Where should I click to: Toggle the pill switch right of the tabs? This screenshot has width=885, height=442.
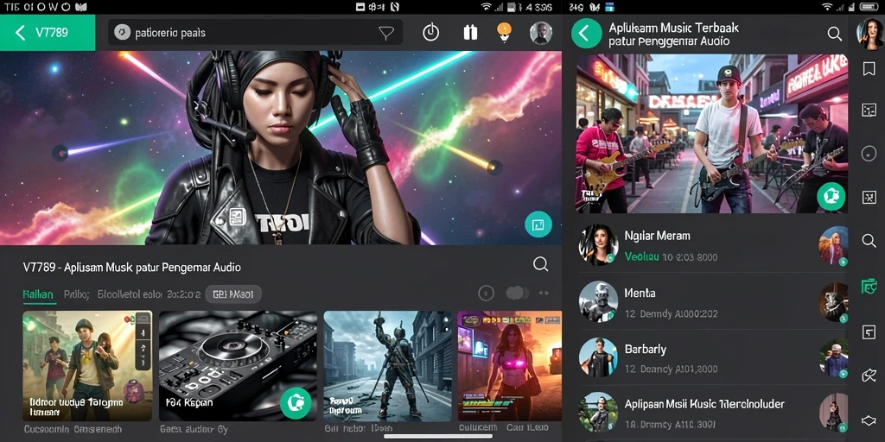518,294
